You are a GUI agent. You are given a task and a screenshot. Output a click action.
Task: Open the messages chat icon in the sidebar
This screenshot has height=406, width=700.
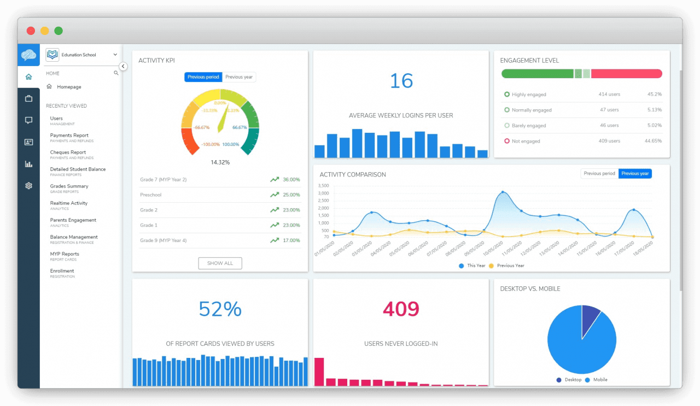click(28, 120)
